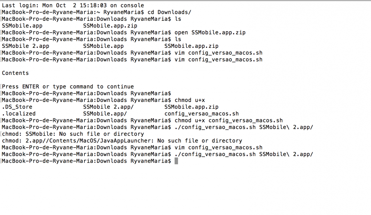This screenshot has height=215, width=371.
Task: Click the terminal cursor block at the last prompt
Action: (176, 161)
